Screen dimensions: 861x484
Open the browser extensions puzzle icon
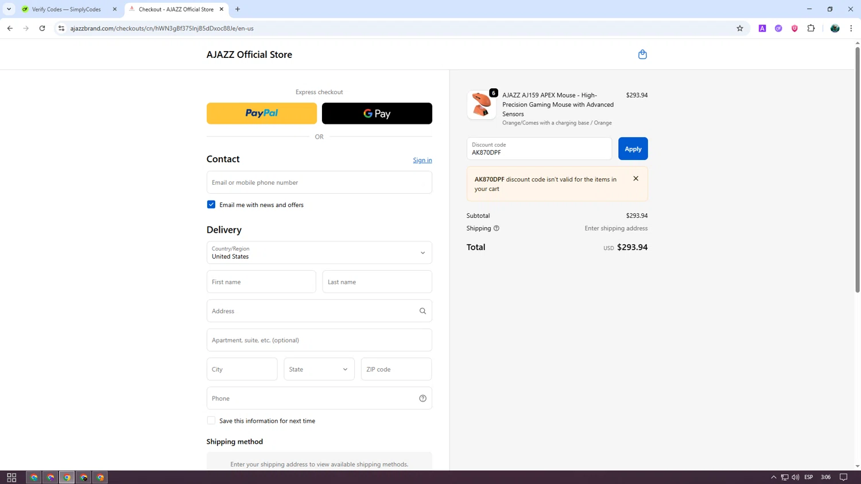811,28
